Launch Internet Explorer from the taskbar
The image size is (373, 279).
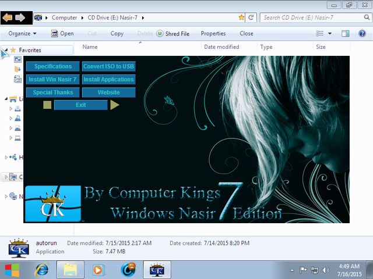tap(42, 270)
